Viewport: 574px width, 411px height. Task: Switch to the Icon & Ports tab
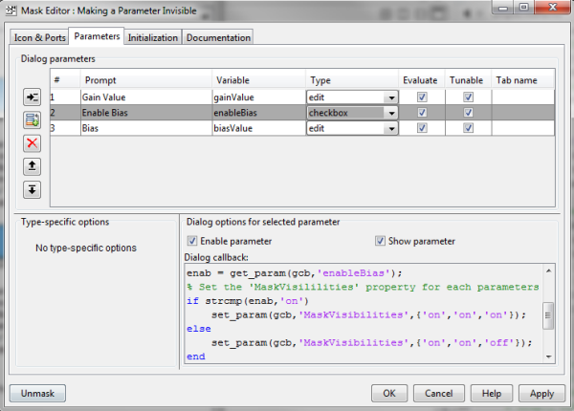click(x=38, y=37)
